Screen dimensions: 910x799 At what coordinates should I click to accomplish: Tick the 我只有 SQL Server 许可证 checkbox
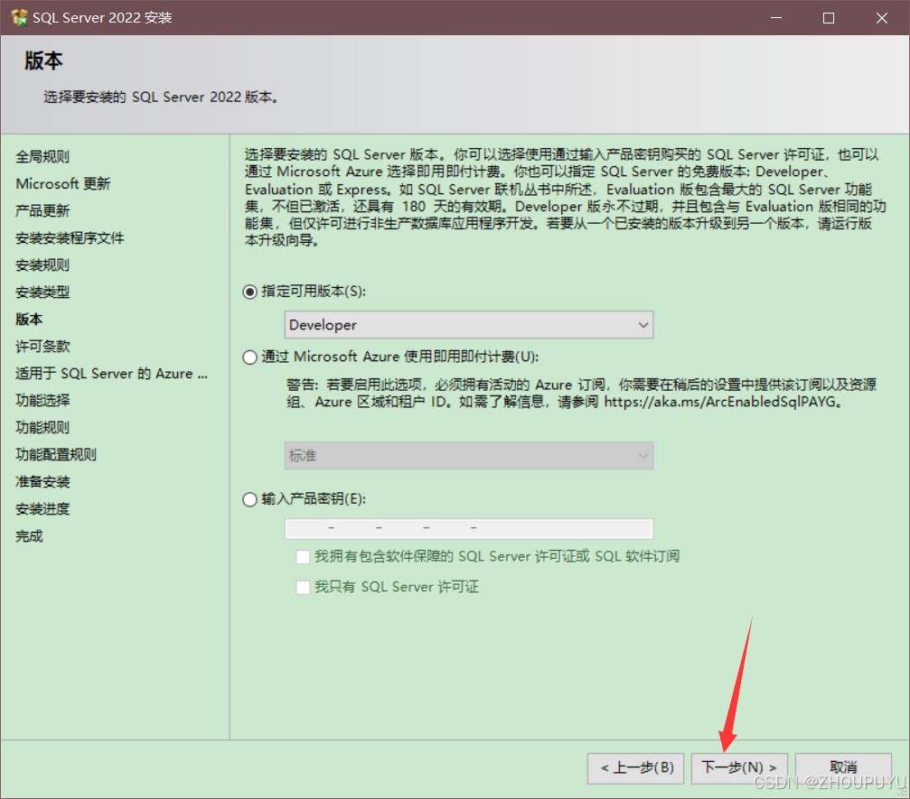click(303, 587)
